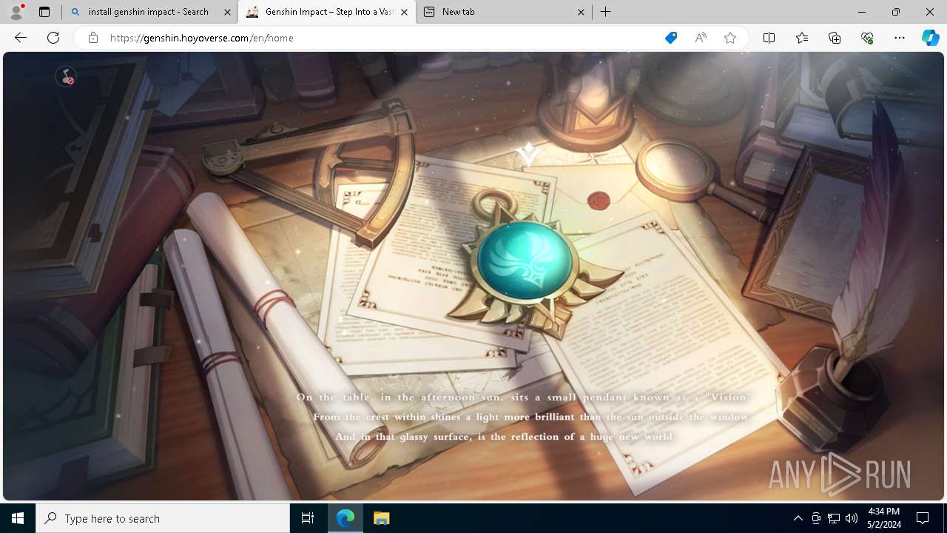Click the taskbar search box
The image size is (947, 533).
pos(163,518)
